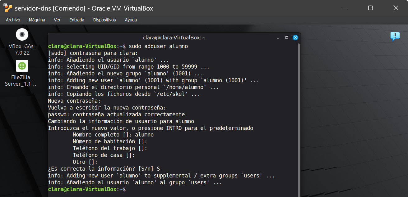Viewport: 408px width, 197px height.
Task: Click the servidor-dns [Corriendo] window title
Action: tap(84, 8)
